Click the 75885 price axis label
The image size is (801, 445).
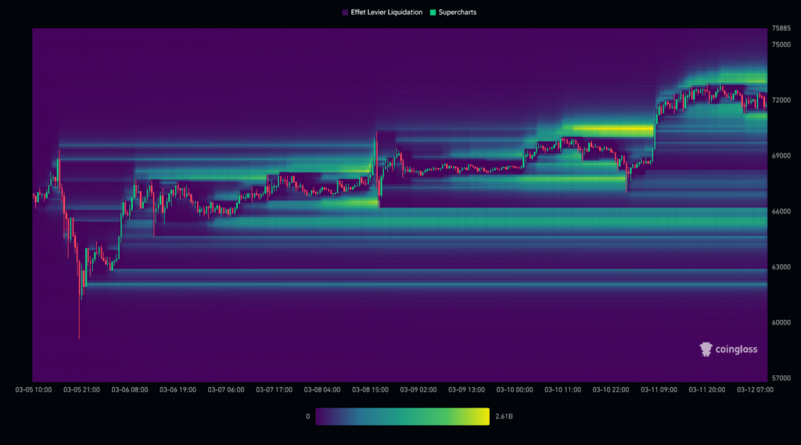pos(781,28)
